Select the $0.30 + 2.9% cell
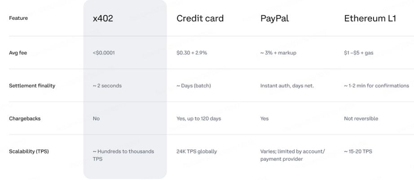Viewport: 414px width, 180px height. 192,53
